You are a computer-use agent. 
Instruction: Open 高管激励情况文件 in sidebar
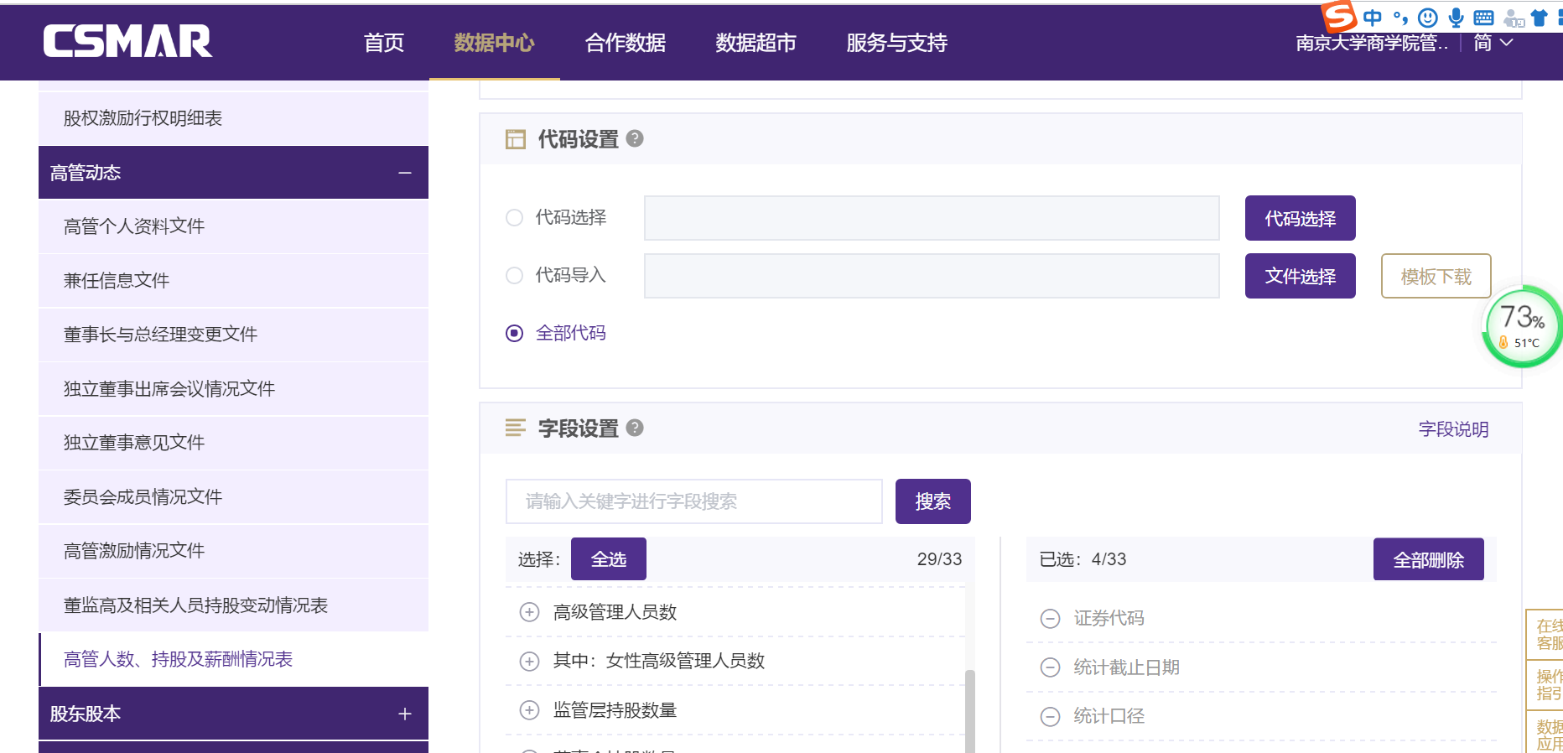(233, 551)
